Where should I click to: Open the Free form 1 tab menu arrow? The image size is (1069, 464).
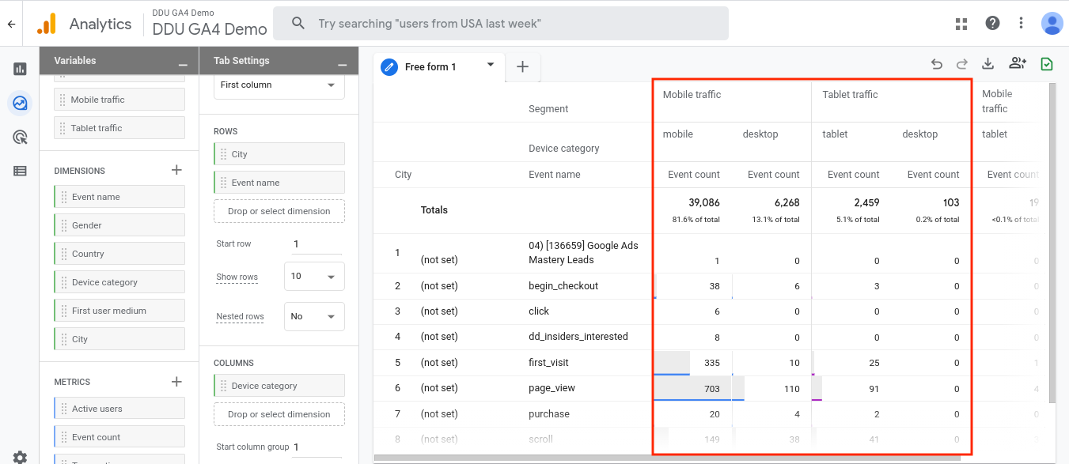pyautogui.click(x=491, y=65)
